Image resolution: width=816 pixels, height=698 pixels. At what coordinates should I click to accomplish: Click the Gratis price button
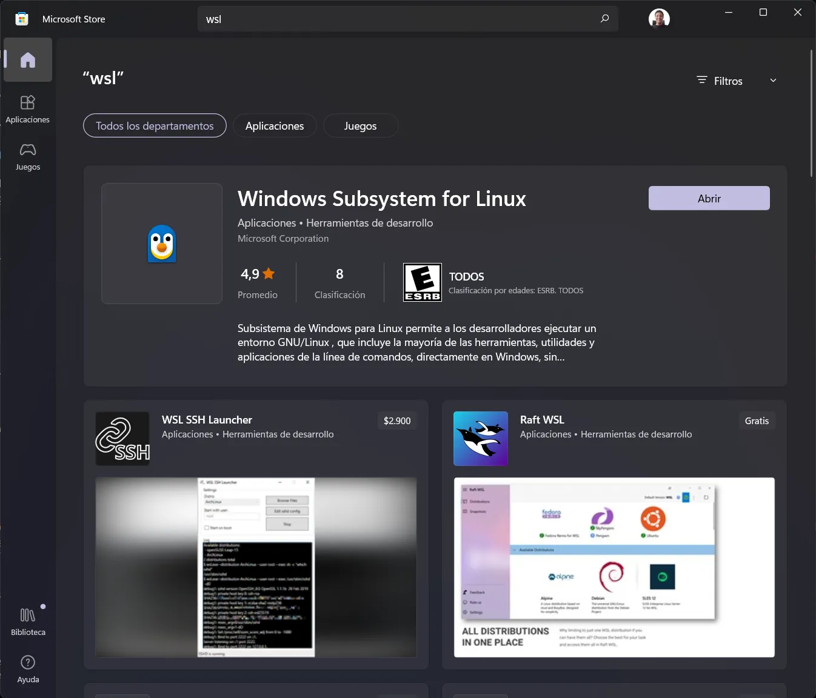click(757, 420)
